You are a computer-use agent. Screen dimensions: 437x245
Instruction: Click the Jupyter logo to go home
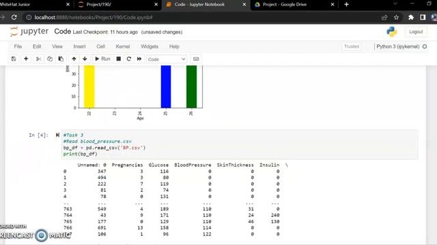29,31
